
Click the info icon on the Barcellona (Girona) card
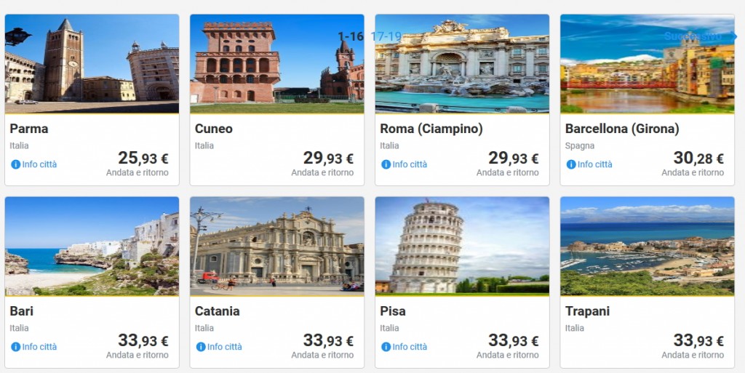point(571,164)
